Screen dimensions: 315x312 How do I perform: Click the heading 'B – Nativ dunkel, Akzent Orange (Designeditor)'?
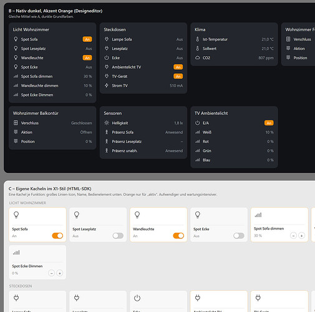(x=56, y=11)
